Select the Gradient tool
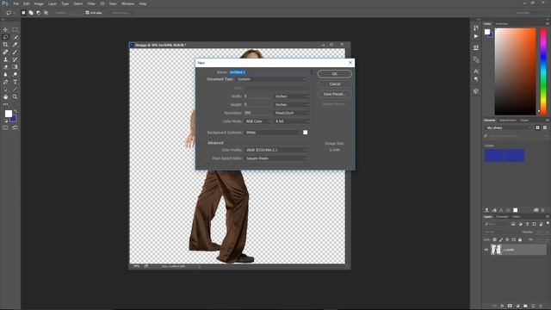The height and width of the screenshot is (310, 551). click(x=15, y=67)
